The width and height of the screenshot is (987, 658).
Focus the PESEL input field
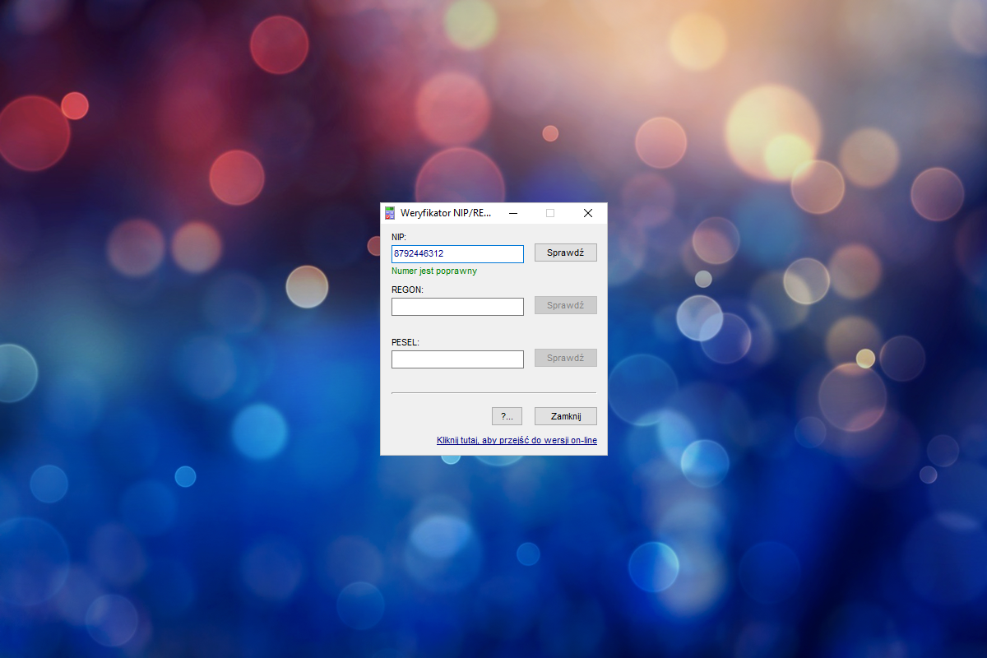point(457,359)
